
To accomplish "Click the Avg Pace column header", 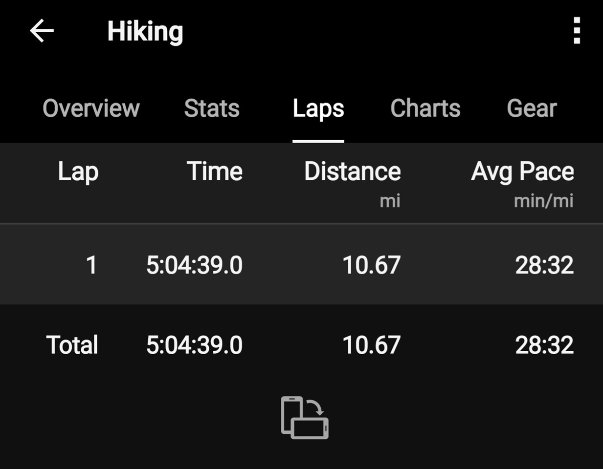I will (x=522, y=172).
